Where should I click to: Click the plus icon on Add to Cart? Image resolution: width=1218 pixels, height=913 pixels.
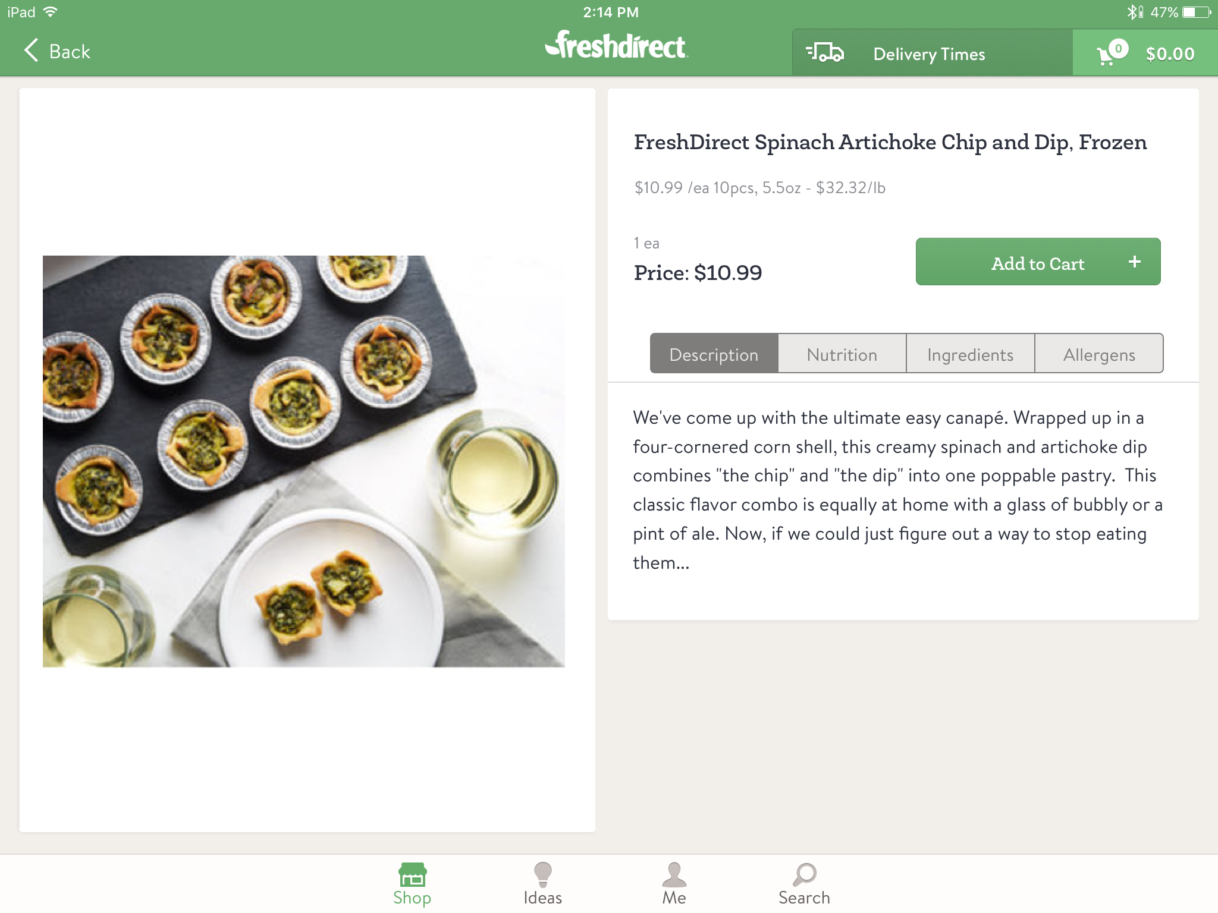coord(1134,262)
